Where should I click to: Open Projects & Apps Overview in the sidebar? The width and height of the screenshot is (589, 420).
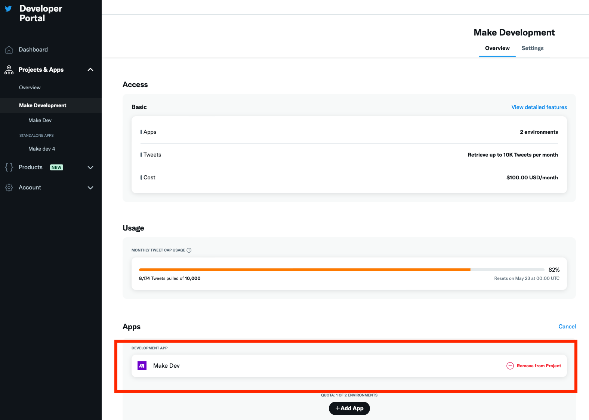pos(30,87)
